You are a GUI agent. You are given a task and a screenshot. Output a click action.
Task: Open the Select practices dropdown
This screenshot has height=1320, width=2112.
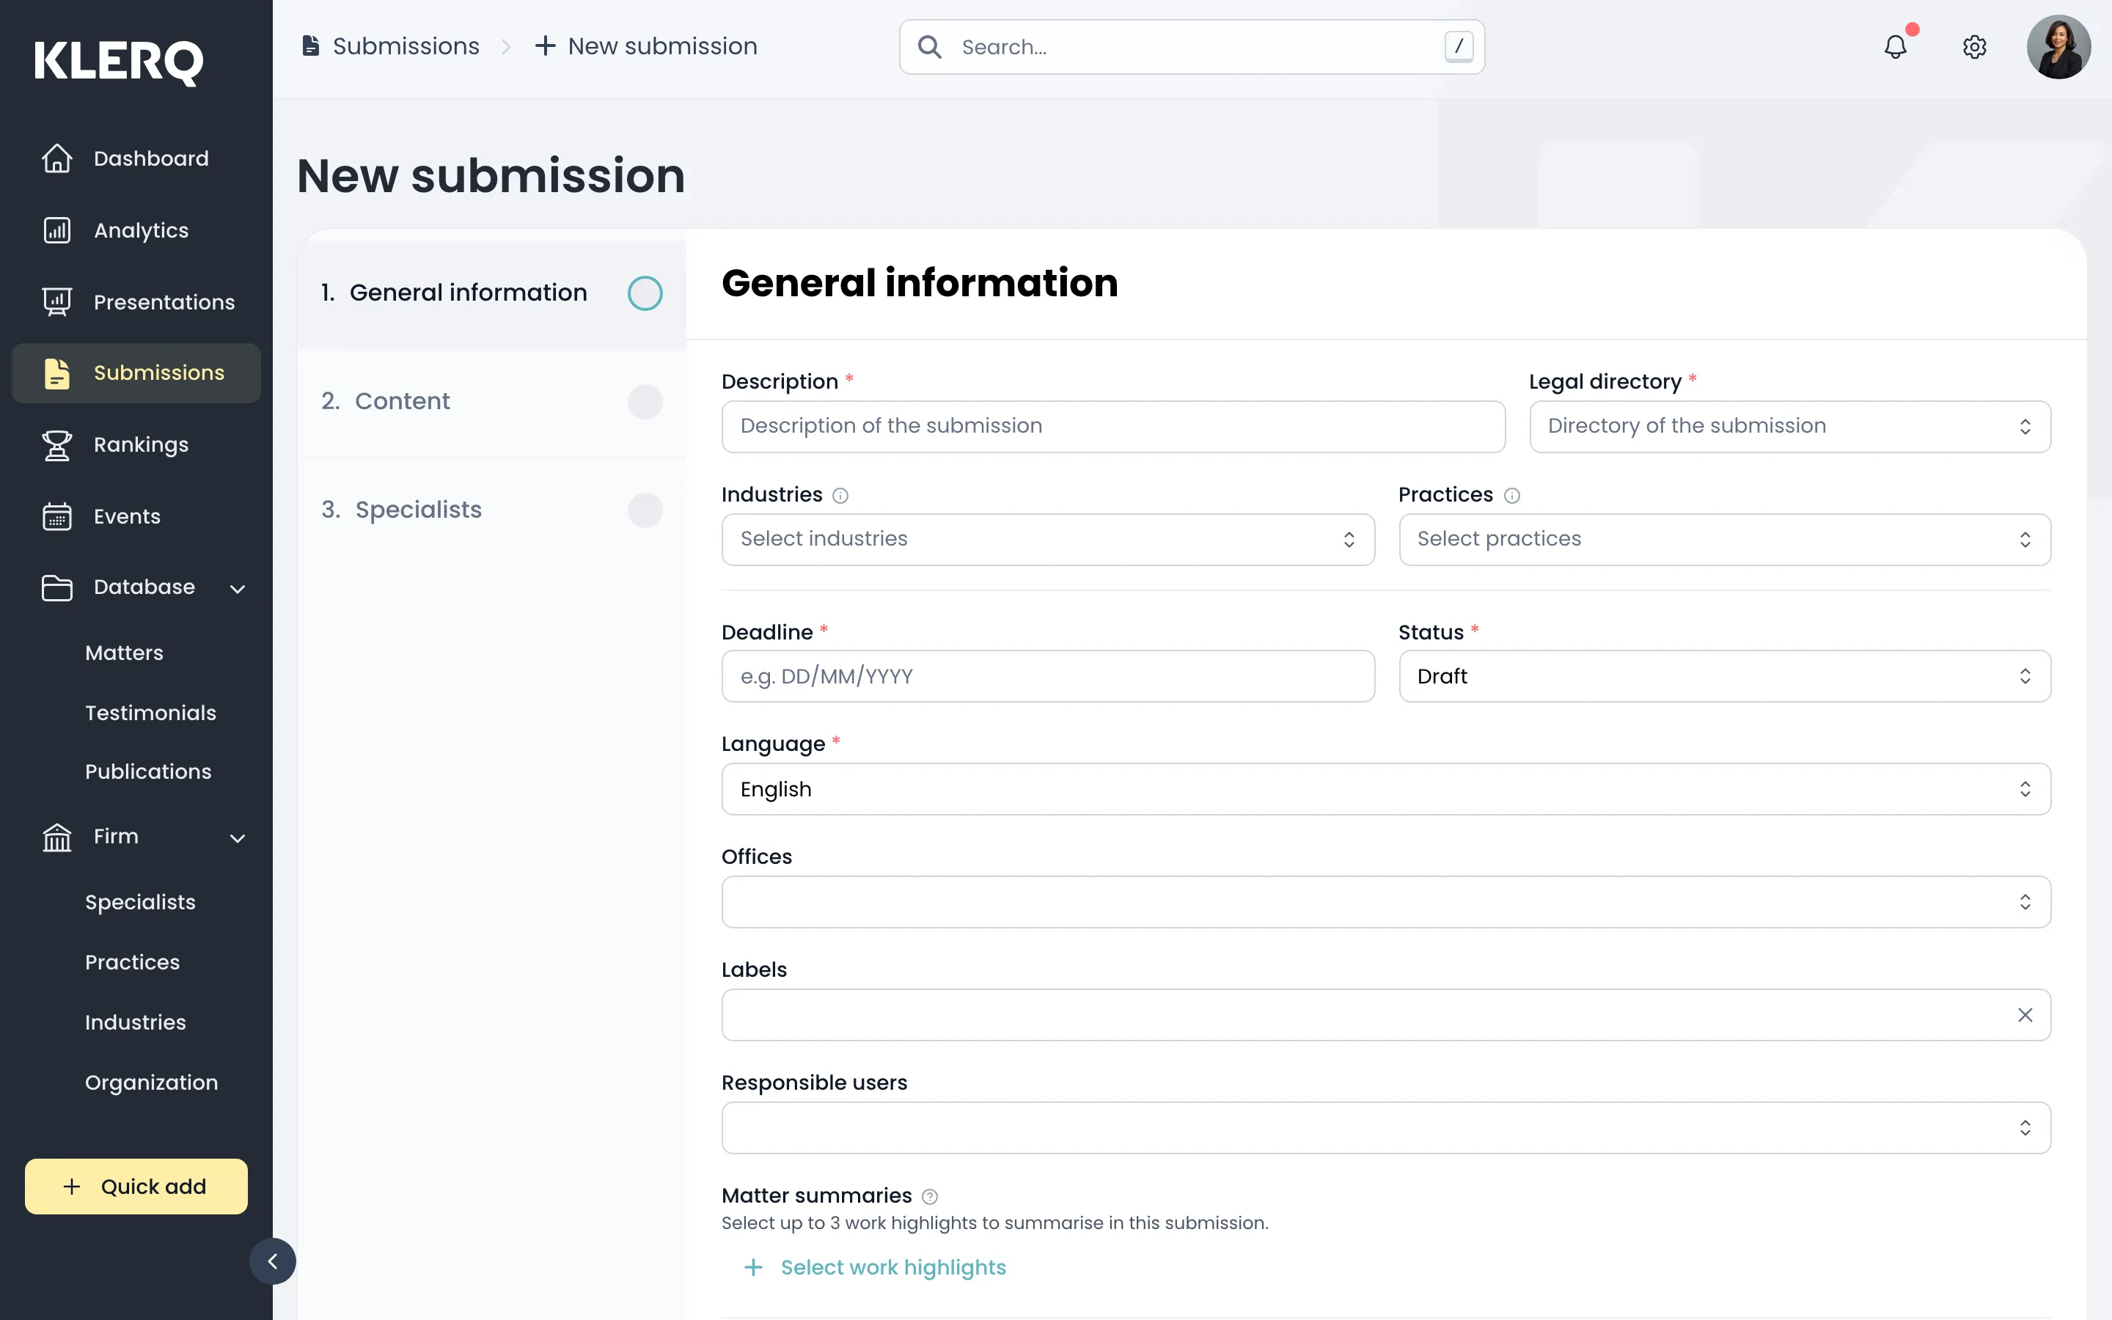1725,540
